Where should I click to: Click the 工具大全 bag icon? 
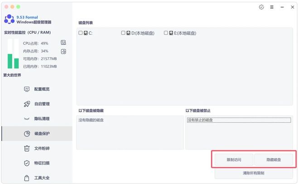[27, 178]
